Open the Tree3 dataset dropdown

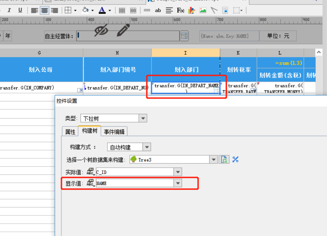[x=213, y=160]
